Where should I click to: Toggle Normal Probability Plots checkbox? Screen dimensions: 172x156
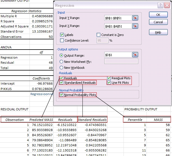coord(61,95)
